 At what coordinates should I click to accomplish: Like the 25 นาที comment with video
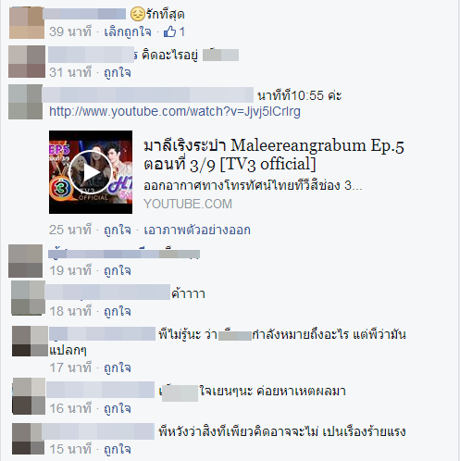coord(118,230)
